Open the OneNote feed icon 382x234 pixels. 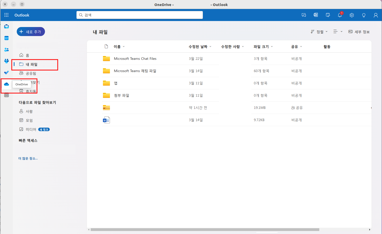pos(316,15)
